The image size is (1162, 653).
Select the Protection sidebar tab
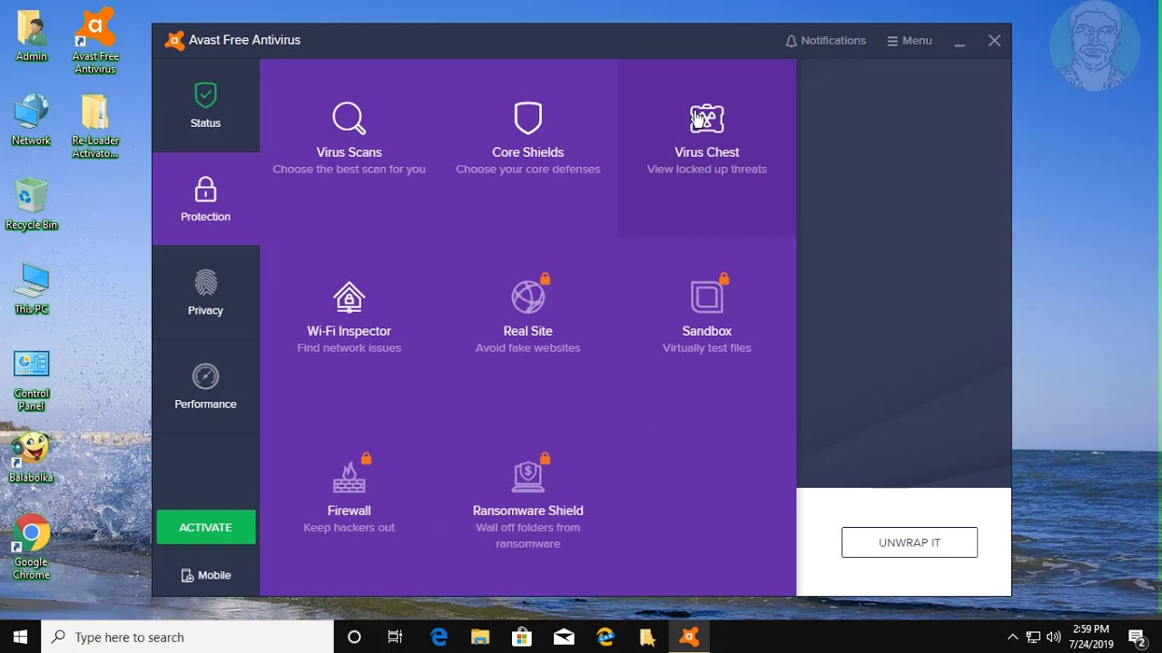click(x=206, y=199)
